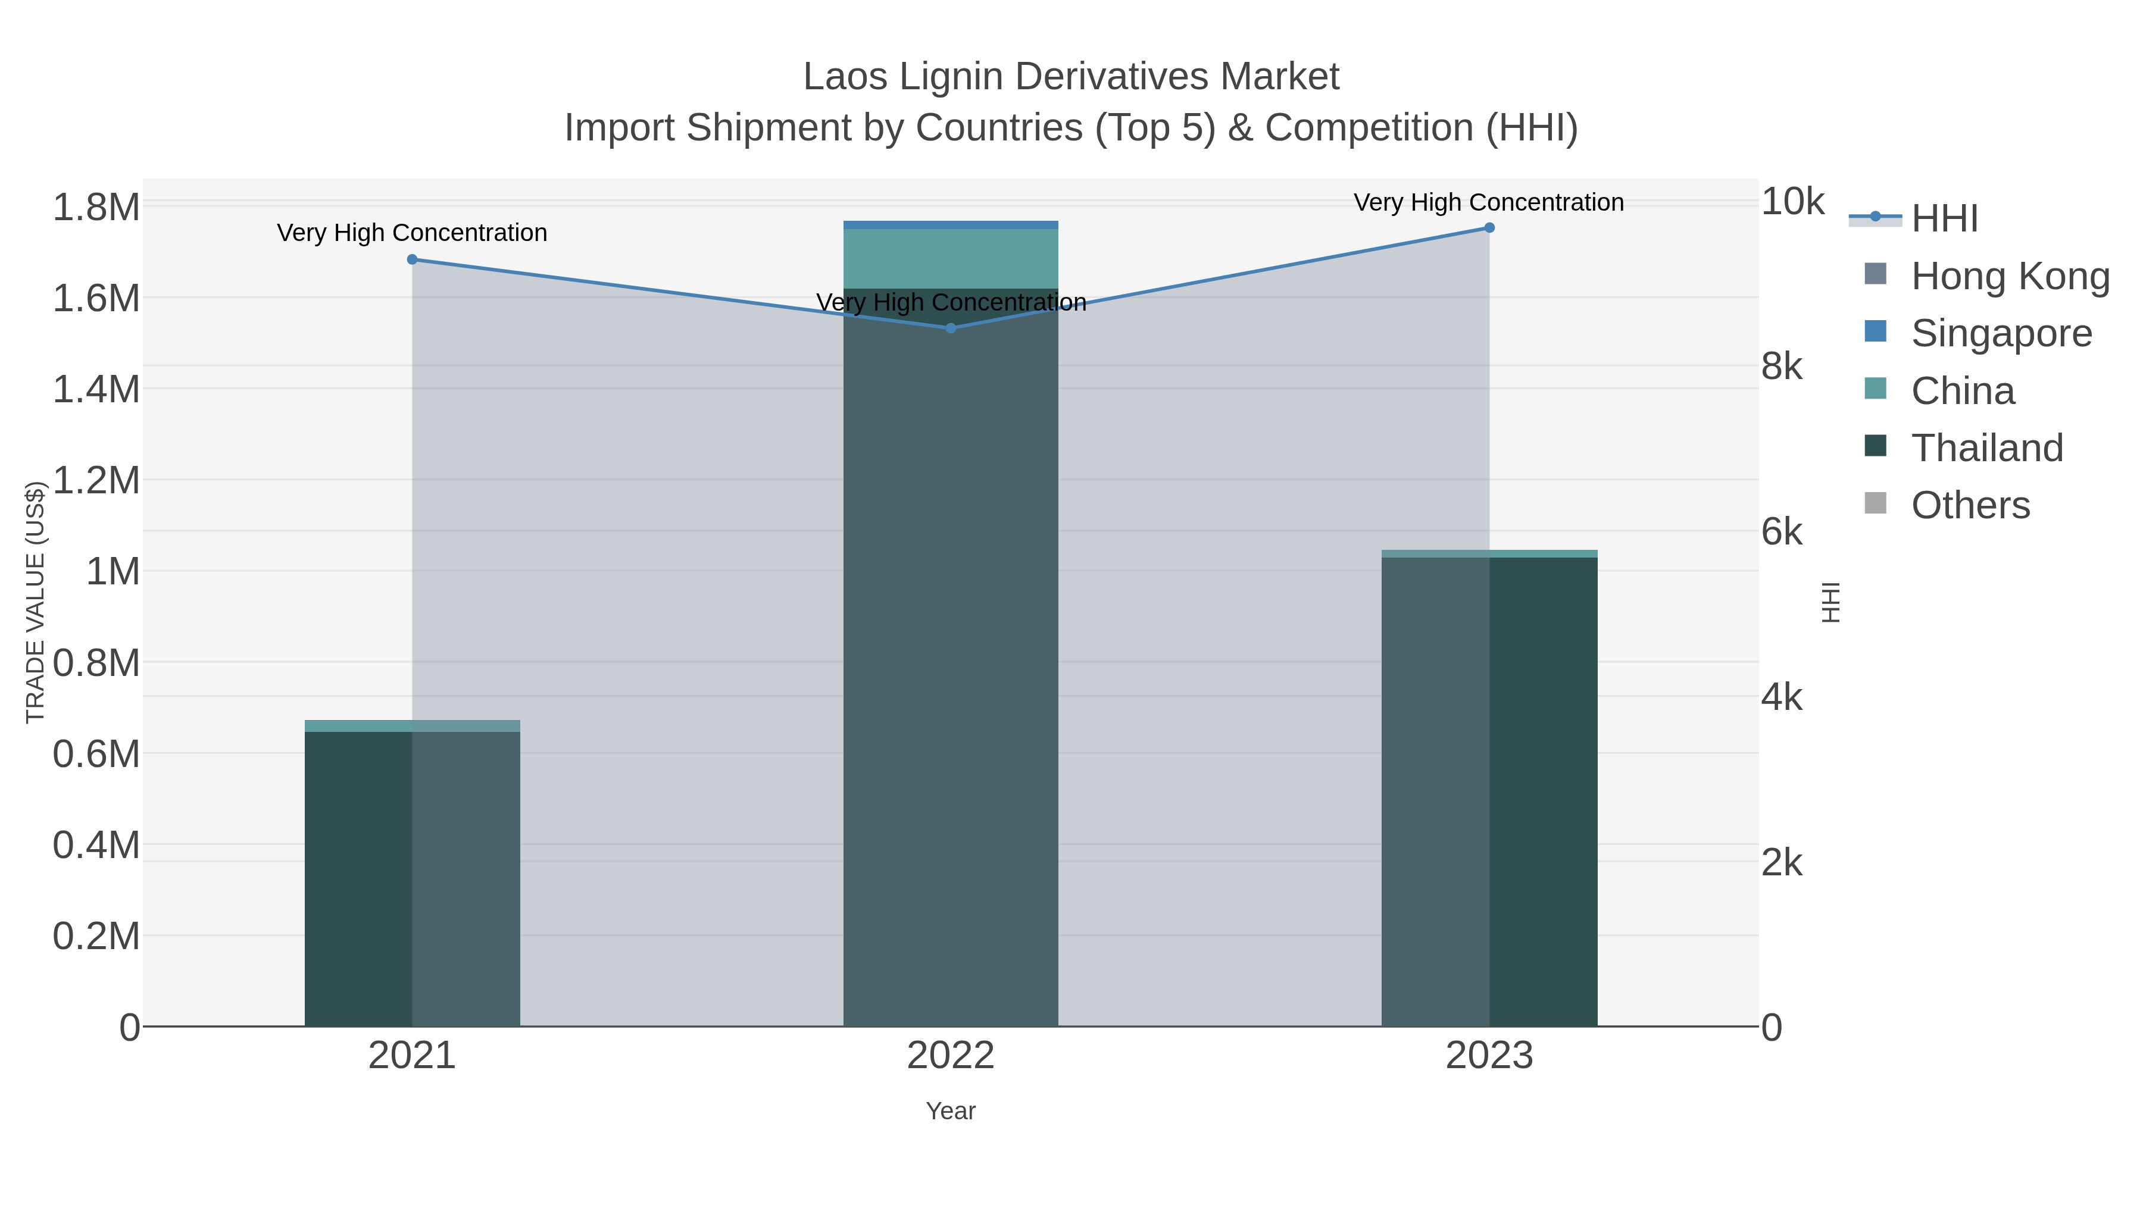The width and height of the screenshot is (2143, 1205).
Task: Click the 2023 Thailand bar
Action: (x=1489, y=791)
